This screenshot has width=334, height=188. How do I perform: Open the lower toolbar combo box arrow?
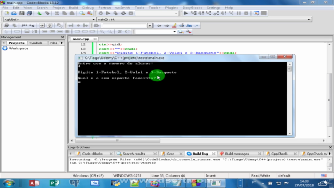click(x=174, y=32)
